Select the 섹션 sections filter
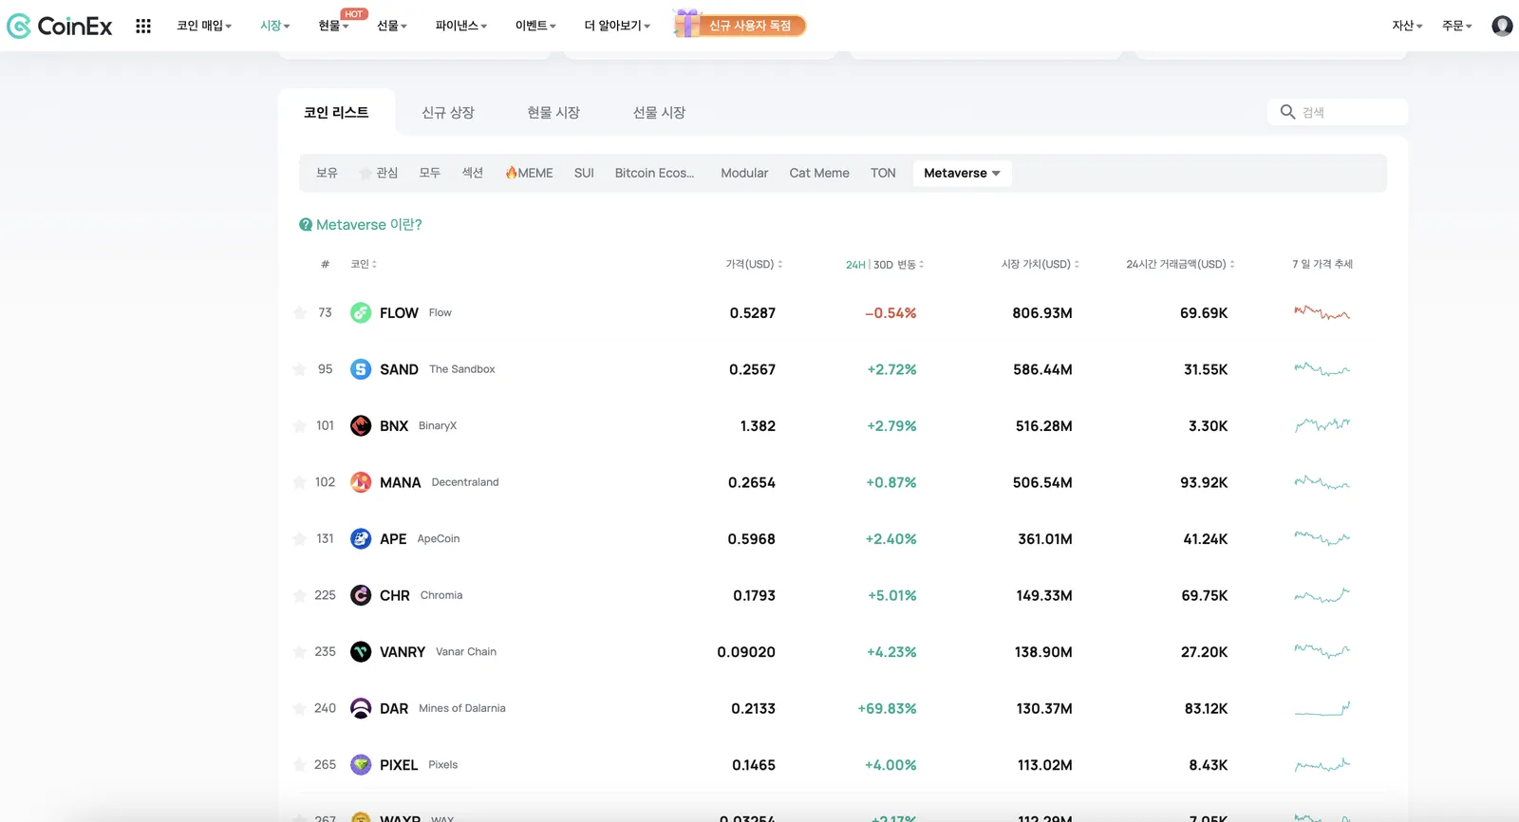 [473, 173]
